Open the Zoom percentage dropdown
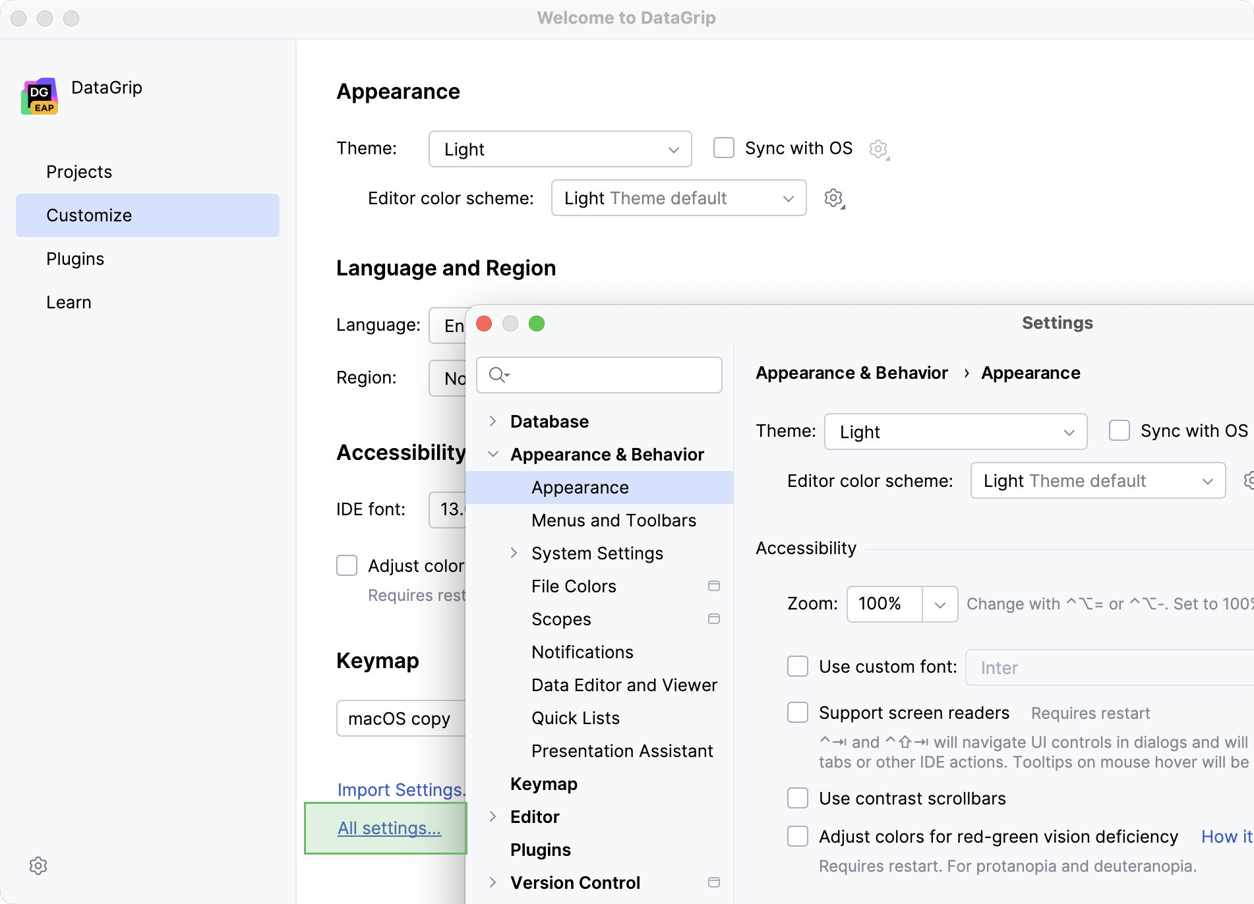The image size is (1254, 904). point(940,604)
